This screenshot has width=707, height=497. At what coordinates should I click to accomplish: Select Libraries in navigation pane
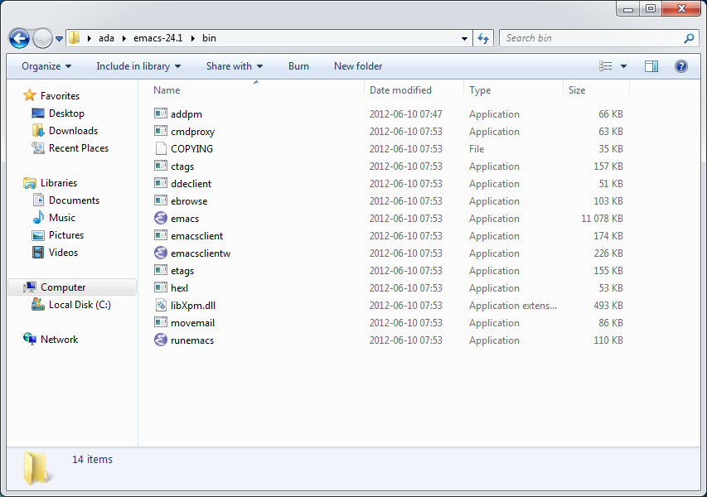click(59, 183)
